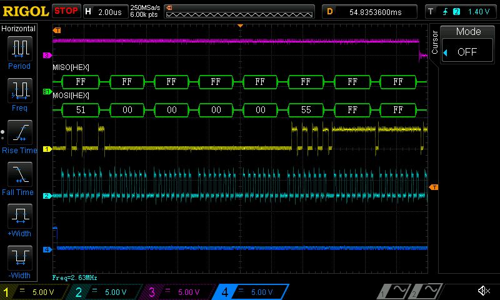Select the Freq measurement icon

click(x=20, y=91)
